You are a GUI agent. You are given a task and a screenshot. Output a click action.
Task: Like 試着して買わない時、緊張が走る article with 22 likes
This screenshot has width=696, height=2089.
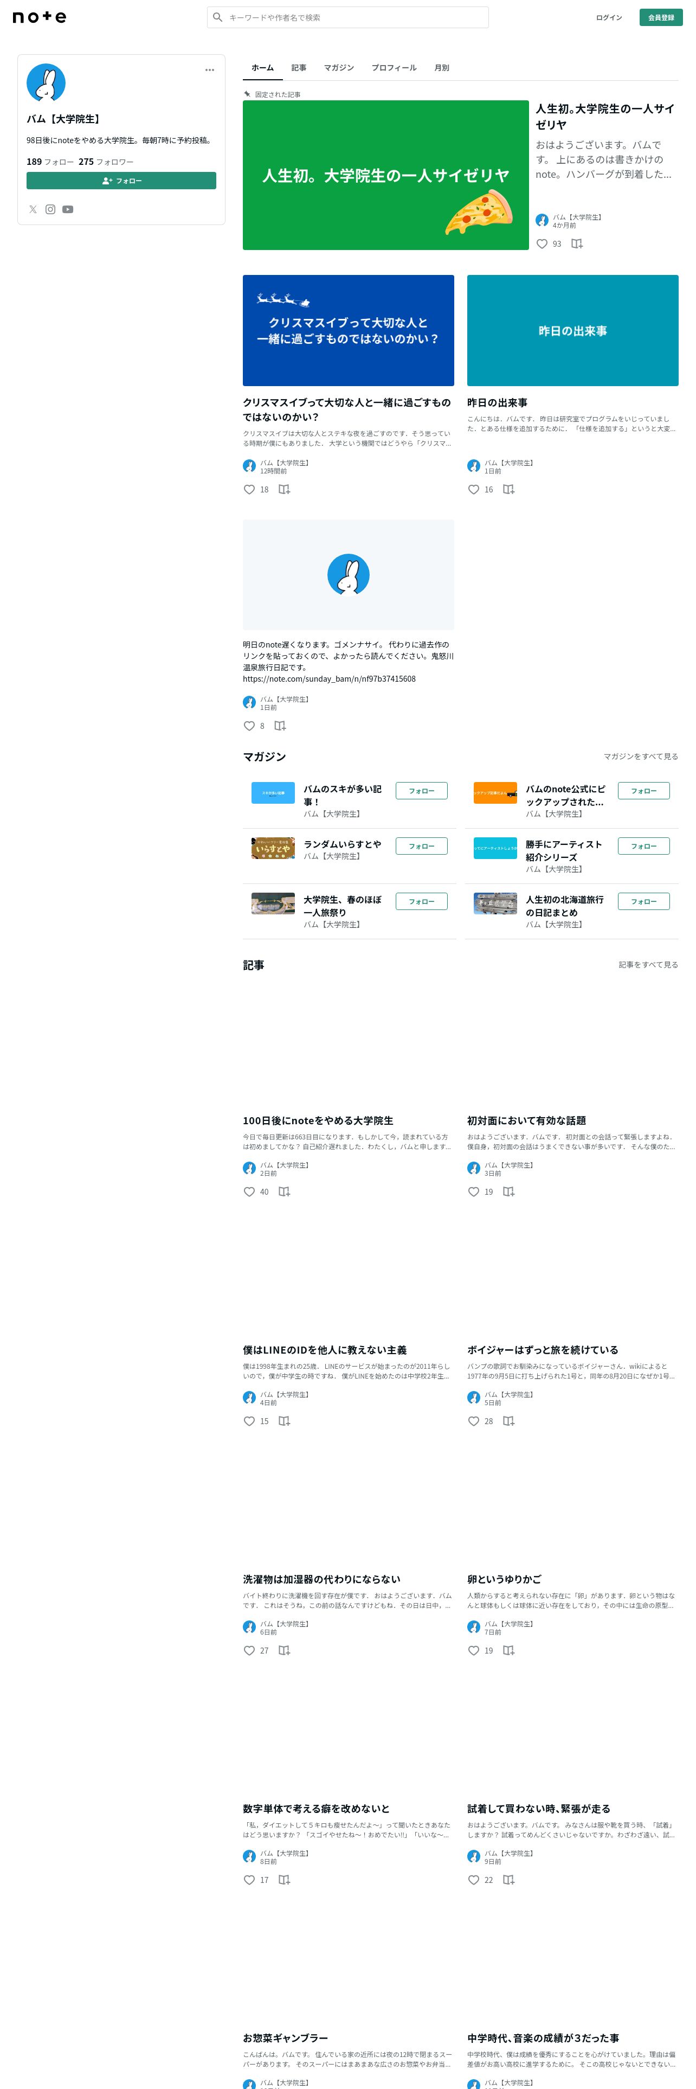point(474,1880)
